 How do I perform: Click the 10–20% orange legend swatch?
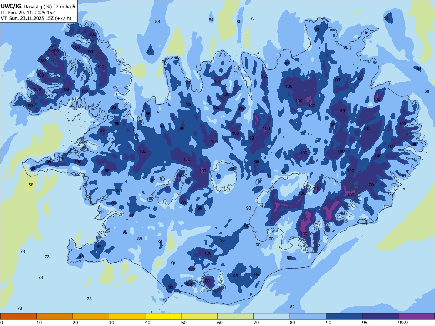coord(55,316)
